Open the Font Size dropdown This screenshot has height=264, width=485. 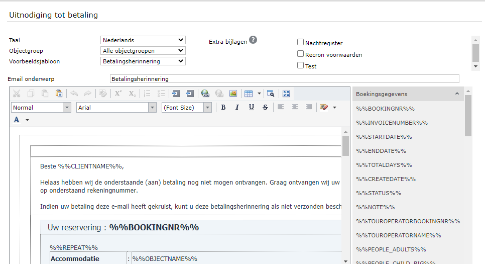(186, 108)
